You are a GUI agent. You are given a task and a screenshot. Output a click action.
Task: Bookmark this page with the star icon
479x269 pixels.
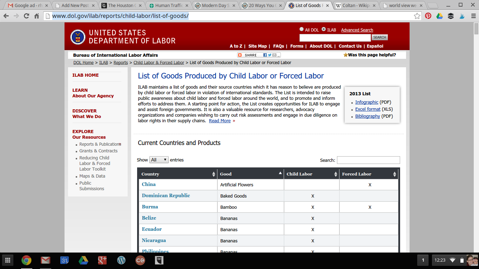pos(417,16)
